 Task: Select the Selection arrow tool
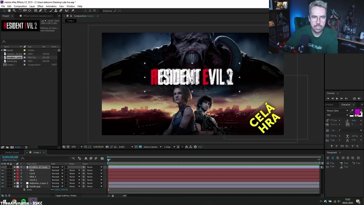(4, 11)
